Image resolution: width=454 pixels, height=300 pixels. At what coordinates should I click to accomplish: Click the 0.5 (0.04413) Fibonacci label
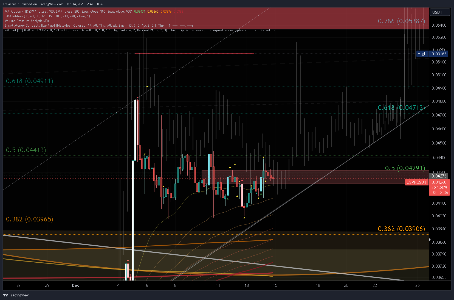(26, 150)
